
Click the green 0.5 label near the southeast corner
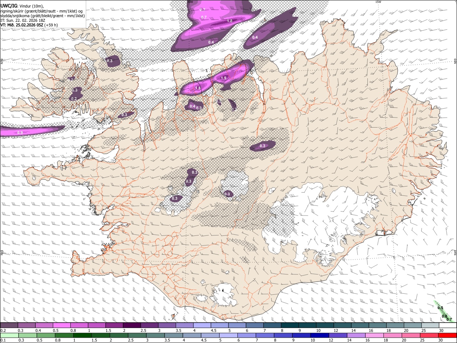coord(440,308)
